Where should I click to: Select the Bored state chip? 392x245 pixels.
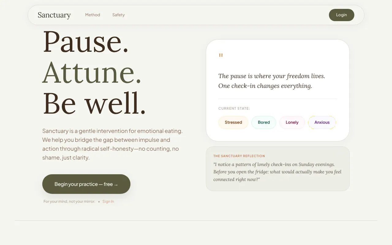point(264,123)
